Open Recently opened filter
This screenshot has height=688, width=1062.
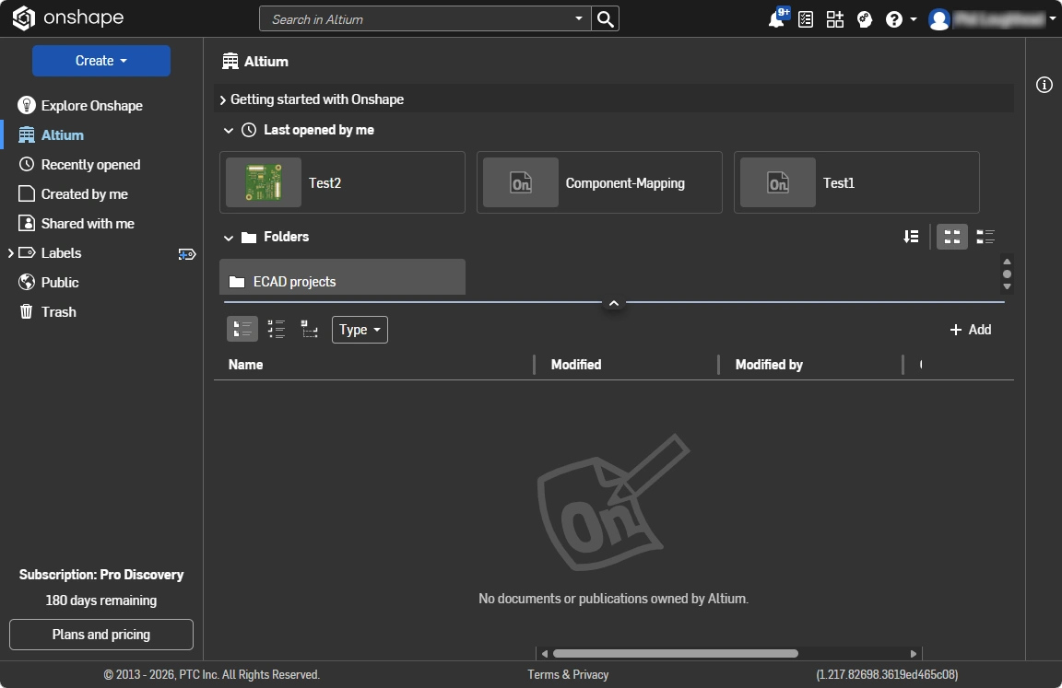pos(79,164)
